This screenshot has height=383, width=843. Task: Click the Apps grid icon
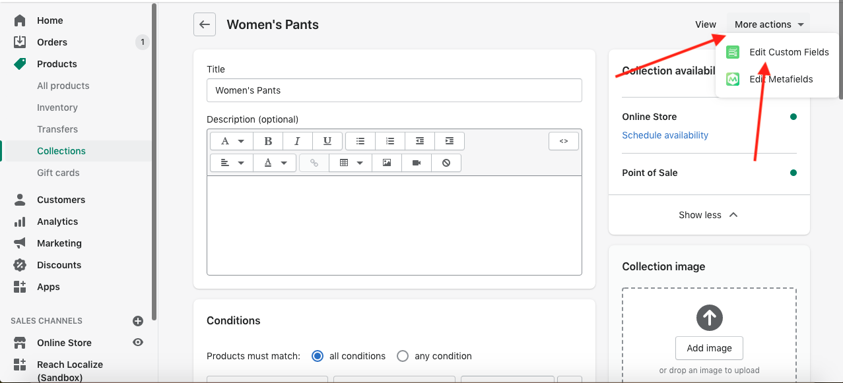click(20, 287)
